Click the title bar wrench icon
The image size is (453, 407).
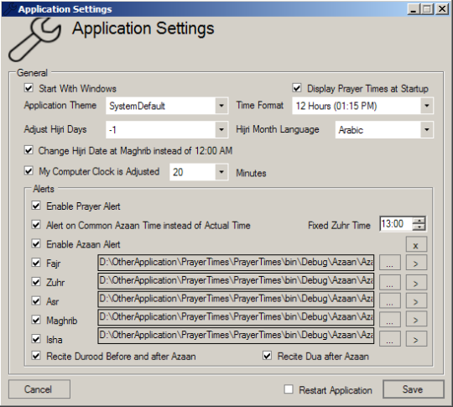[x=9, y=8]
